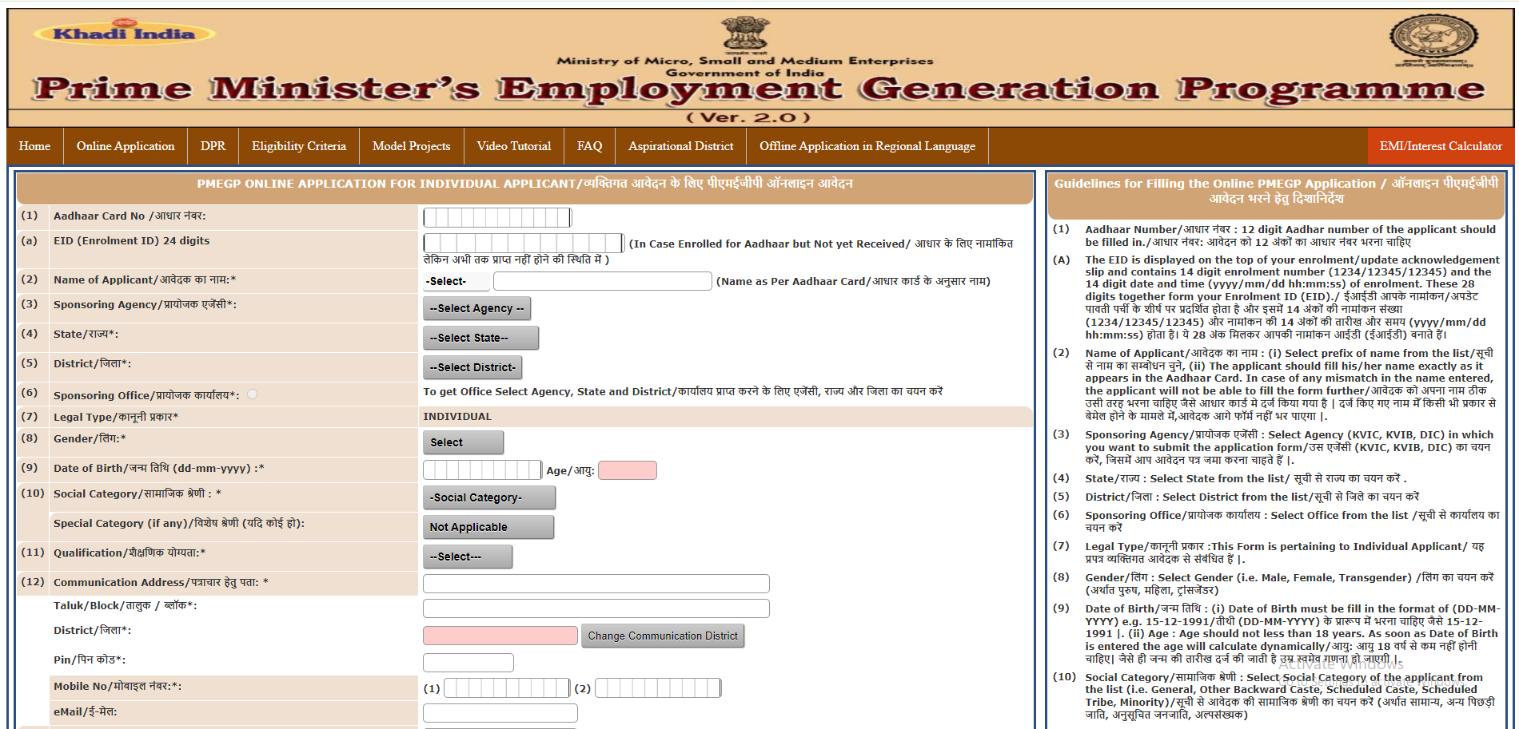Click the Aadhaar Card No input field
The width and height of the screenshot is (1519, 729).
pos(496,216)
